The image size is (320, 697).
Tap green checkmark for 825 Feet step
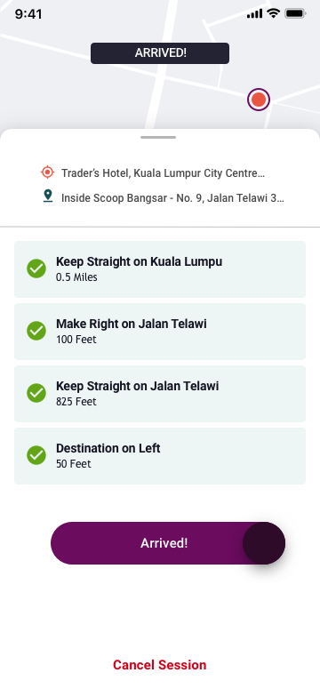(x=36, y=393)
